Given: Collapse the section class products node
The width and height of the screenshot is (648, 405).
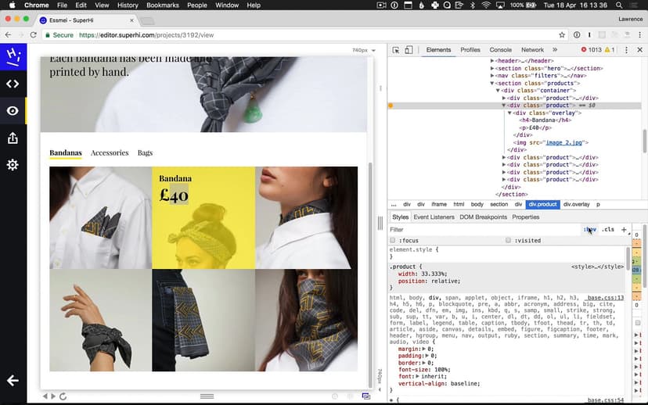Looking at the screenshot, I should tap(492, 83).
